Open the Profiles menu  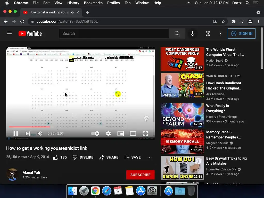point(113,3)
